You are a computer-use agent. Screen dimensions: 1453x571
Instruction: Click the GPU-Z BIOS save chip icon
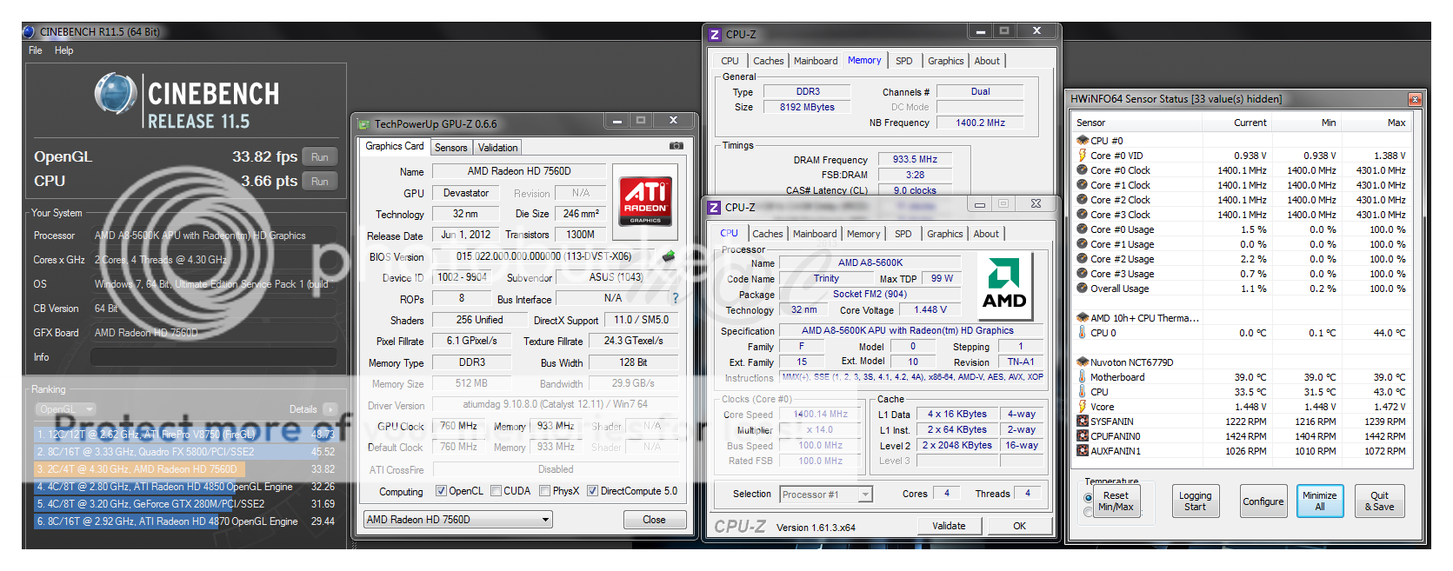click(x=669, y=256)
